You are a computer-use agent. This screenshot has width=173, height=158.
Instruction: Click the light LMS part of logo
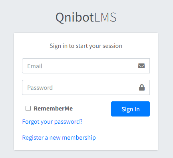105,17
